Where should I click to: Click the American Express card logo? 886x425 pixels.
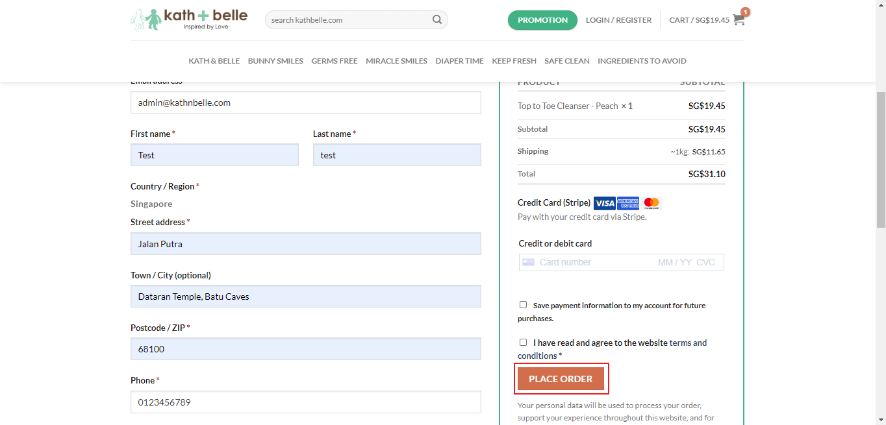coord(628,203)
